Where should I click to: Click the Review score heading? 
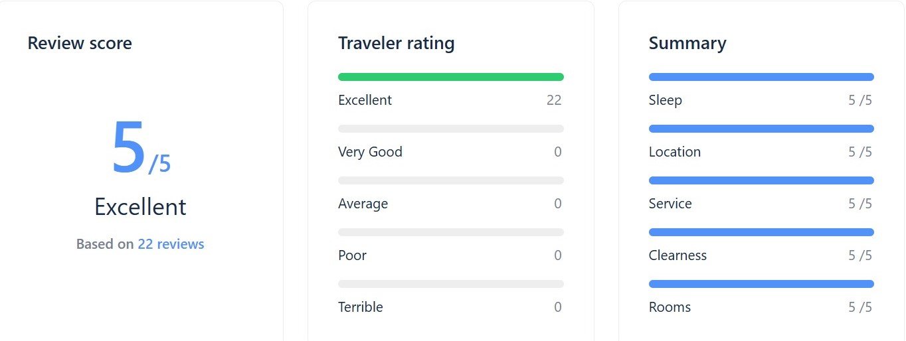[80, 43]
